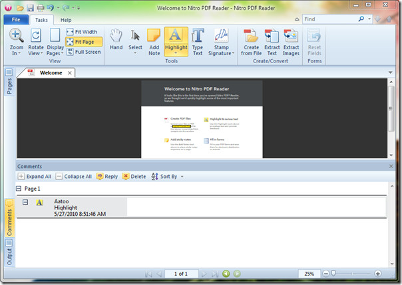Close the Comments panel
402x285 pixels.
coord(391,166)
